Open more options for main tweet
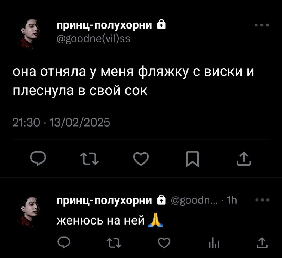This screenshot has height=258, width=282. click(262, 25)
